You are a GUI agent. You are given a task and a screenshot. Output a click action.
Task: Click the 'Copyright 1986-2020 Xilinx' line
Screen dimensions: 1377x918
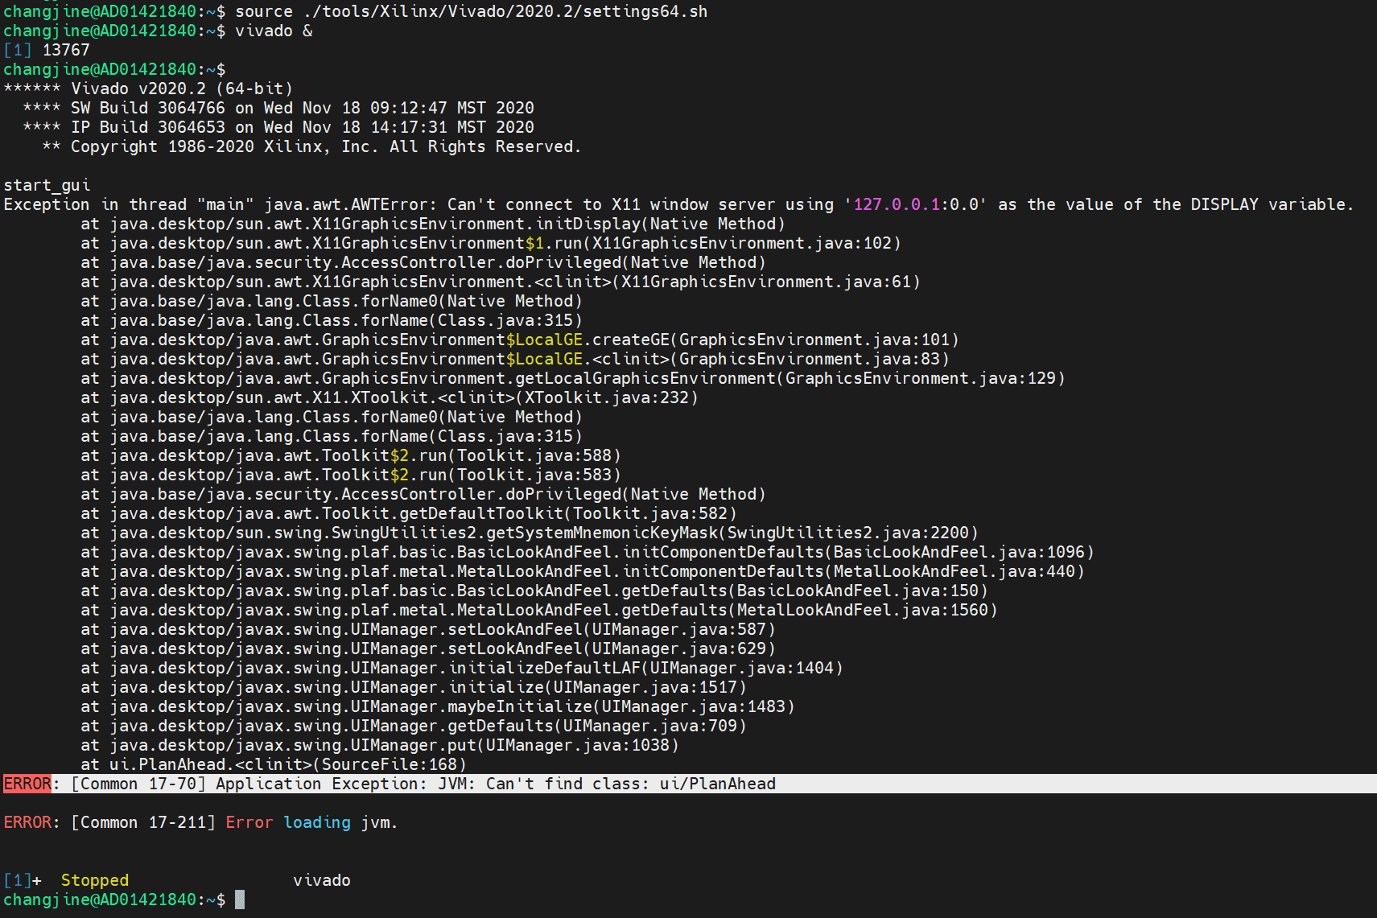[311, 146]
